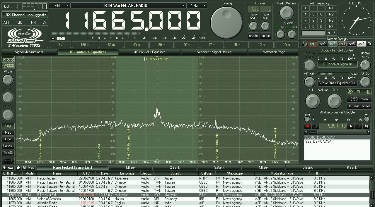375x207 pixels.
Task: Toggle the IF Gain Control button
Action: tap(359, 106)
